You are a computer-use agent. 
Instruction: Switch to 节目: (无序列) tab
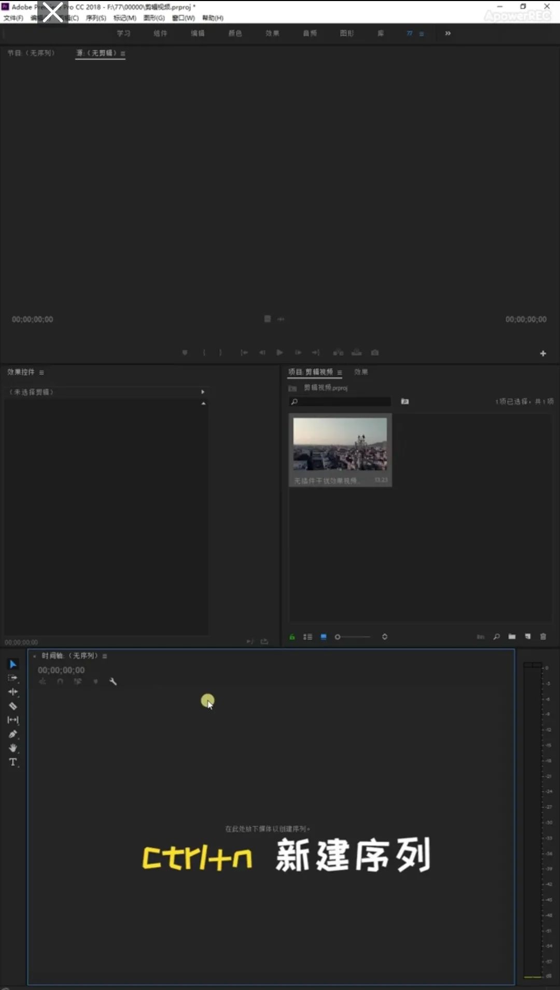pos(31,53)
